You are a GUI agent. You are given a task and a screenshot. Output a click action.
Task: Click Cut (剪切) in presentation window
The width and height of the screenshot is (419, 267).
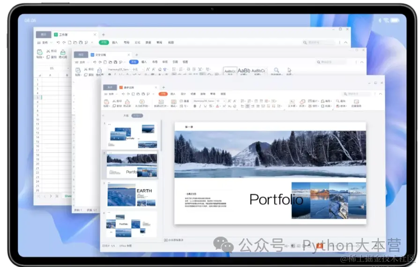[x=117, y=101]
